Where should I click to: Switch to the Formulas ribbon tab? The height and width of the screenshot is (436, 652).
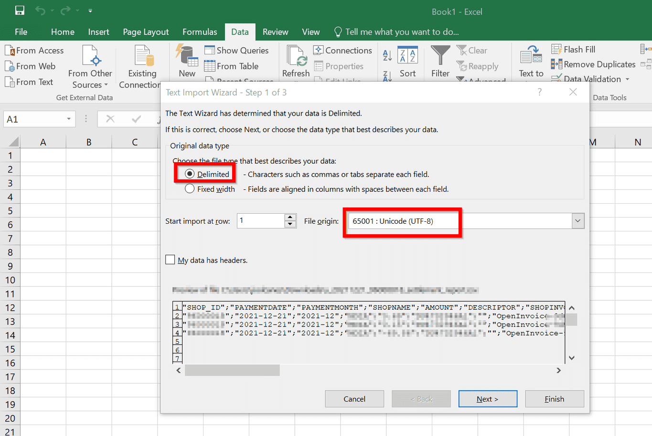tap(199, 32)
